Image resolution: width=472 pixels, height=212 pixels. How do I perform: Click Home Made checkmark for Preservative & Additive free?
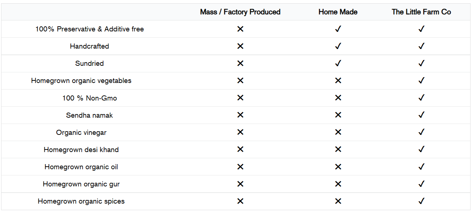coord(338,29)
